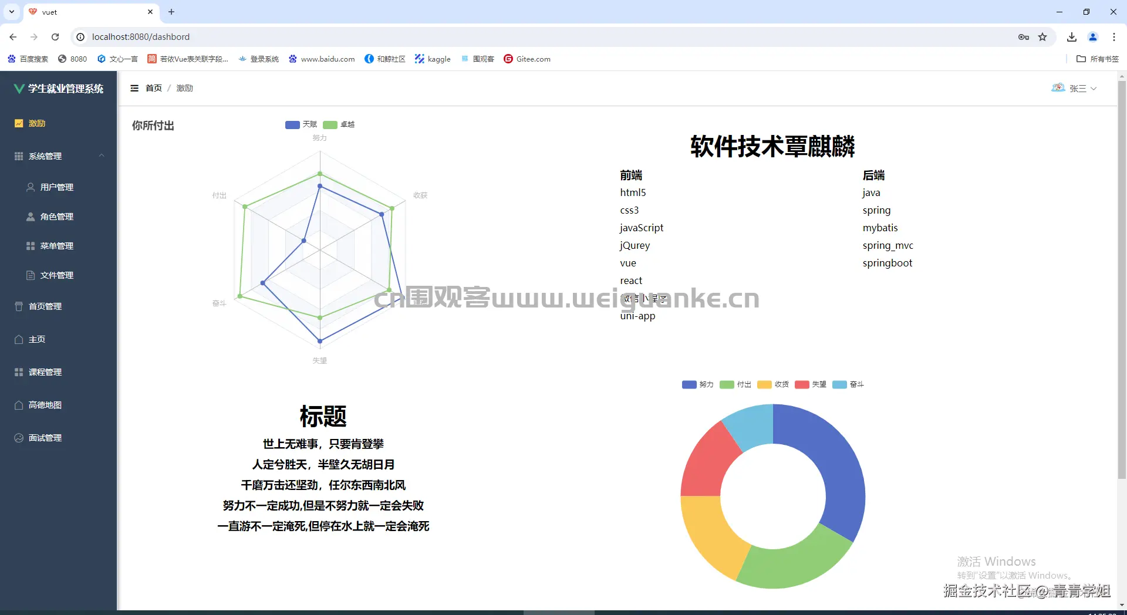Open the Chrome profile icon

pyautogui.click(x=1093, y=37)
